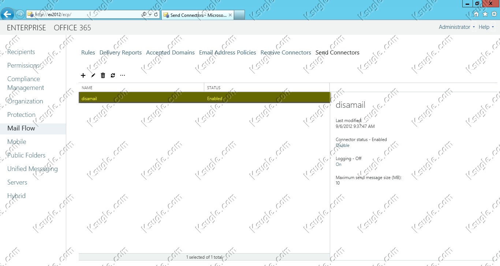Open Unified Messaging section
The image size is (500, 266).
33,169
